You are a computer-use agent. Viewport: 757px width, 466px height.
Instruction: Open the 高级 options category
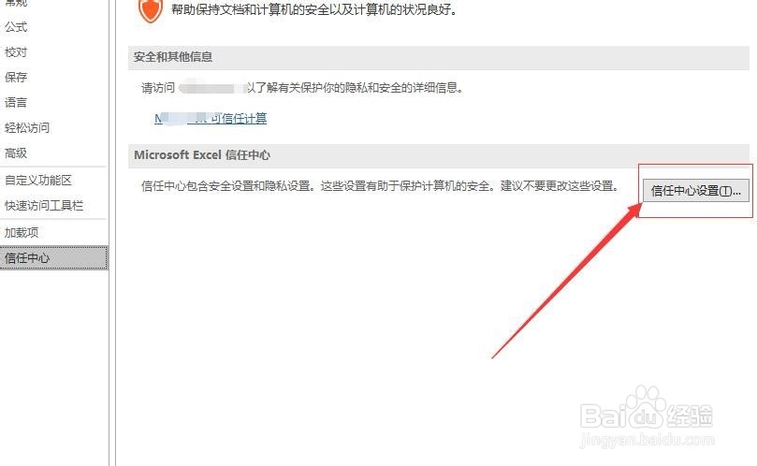pos(16,153)
